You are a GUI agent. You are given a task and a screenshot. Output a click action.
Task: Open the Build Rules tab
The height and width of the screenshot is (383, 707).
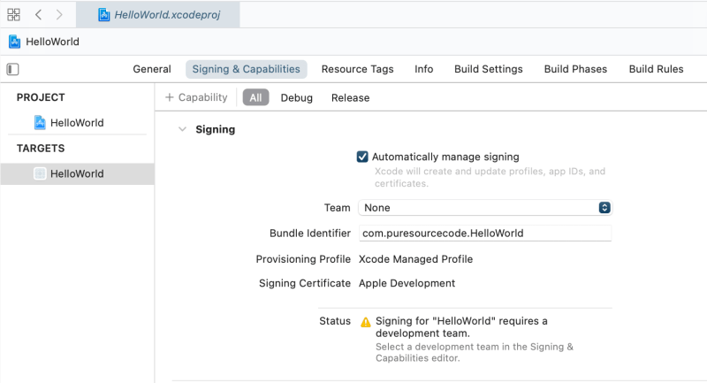coord(656,69)
